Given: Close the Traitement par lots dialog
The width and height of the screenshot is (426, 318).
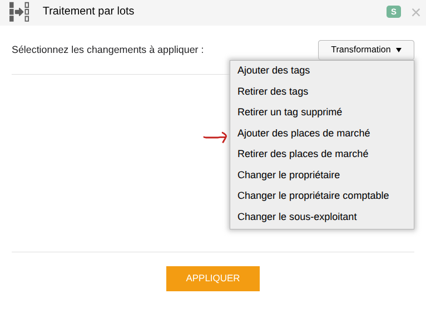Looking at the screenshot, I should (415, 12).
